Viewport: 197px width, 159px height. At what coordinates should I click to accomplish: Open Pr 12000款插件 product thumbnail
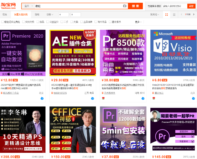point(123,130)
